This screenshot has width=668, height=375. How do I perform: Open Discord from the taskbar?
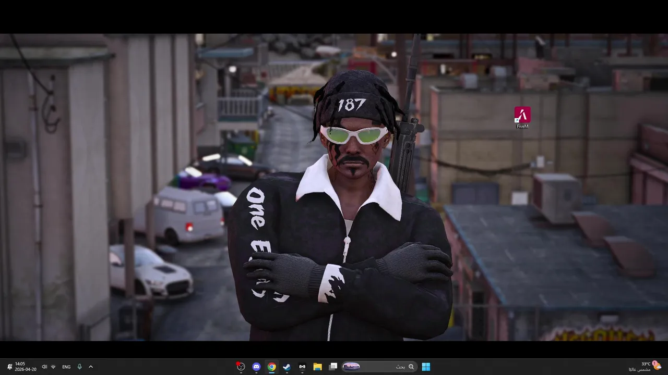click(256, 367)
